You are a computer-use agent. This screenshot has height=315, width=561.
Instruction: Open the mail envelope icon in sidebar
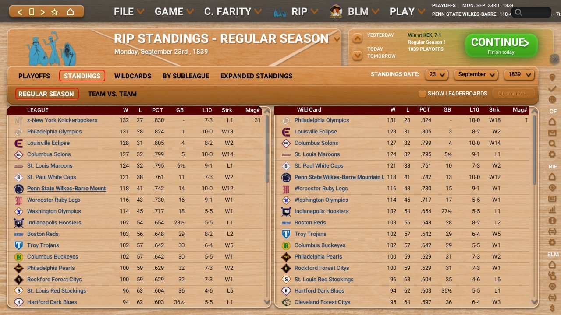552,133
